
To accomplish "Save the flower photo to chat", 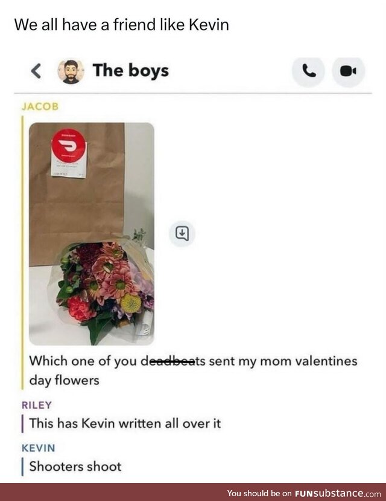I will 182,233.
